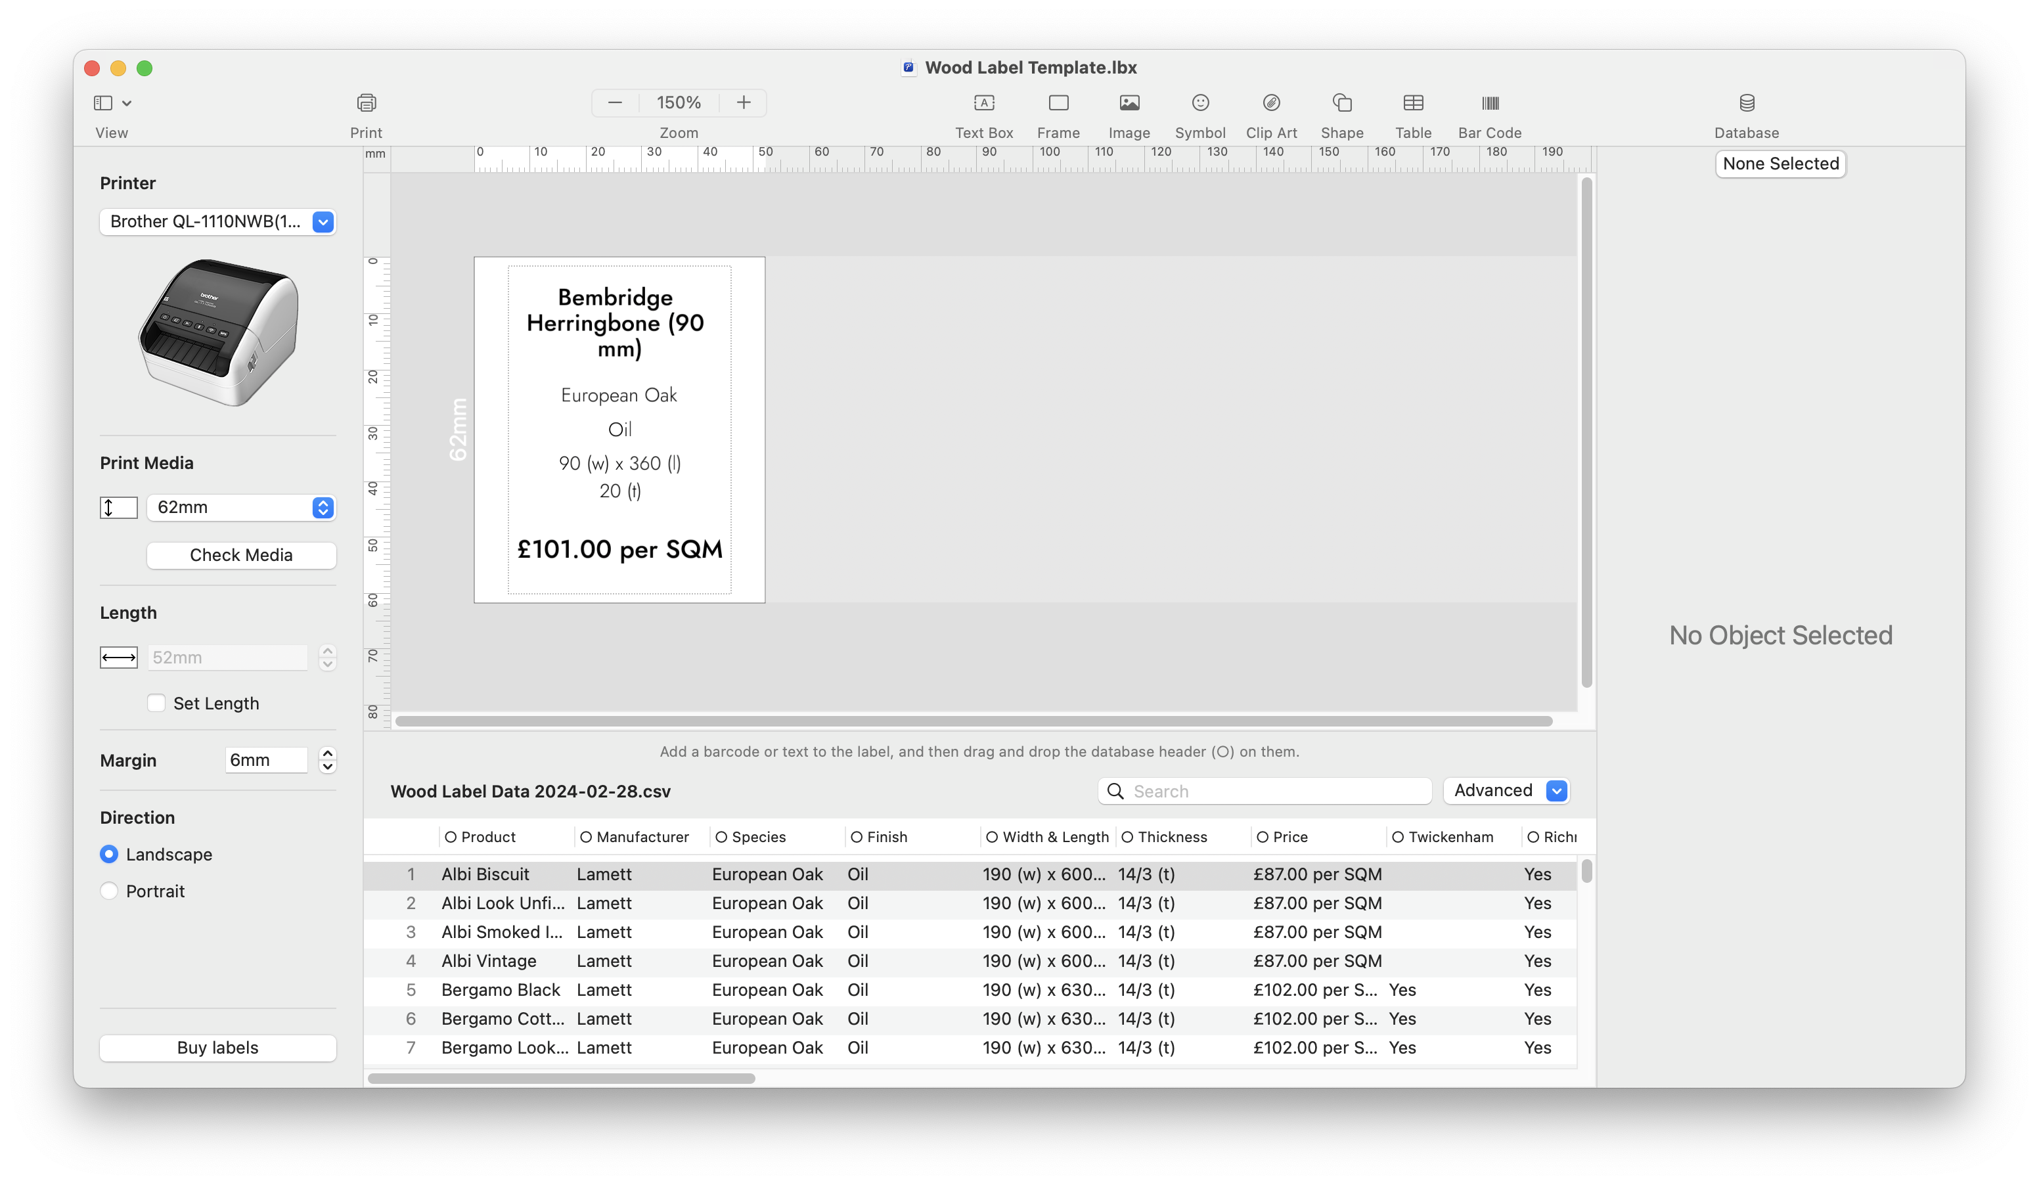The width and height of the screenshot is (2039, 1185).
Task: Click the Check Media button
Action: 241,555
